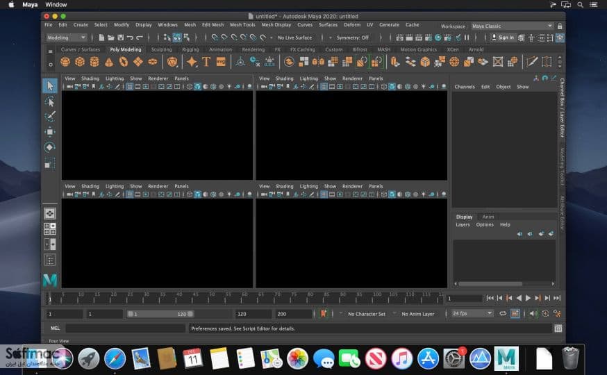Create a polygon plane from the shelf

pyautogui.click(x=138, y=62)
